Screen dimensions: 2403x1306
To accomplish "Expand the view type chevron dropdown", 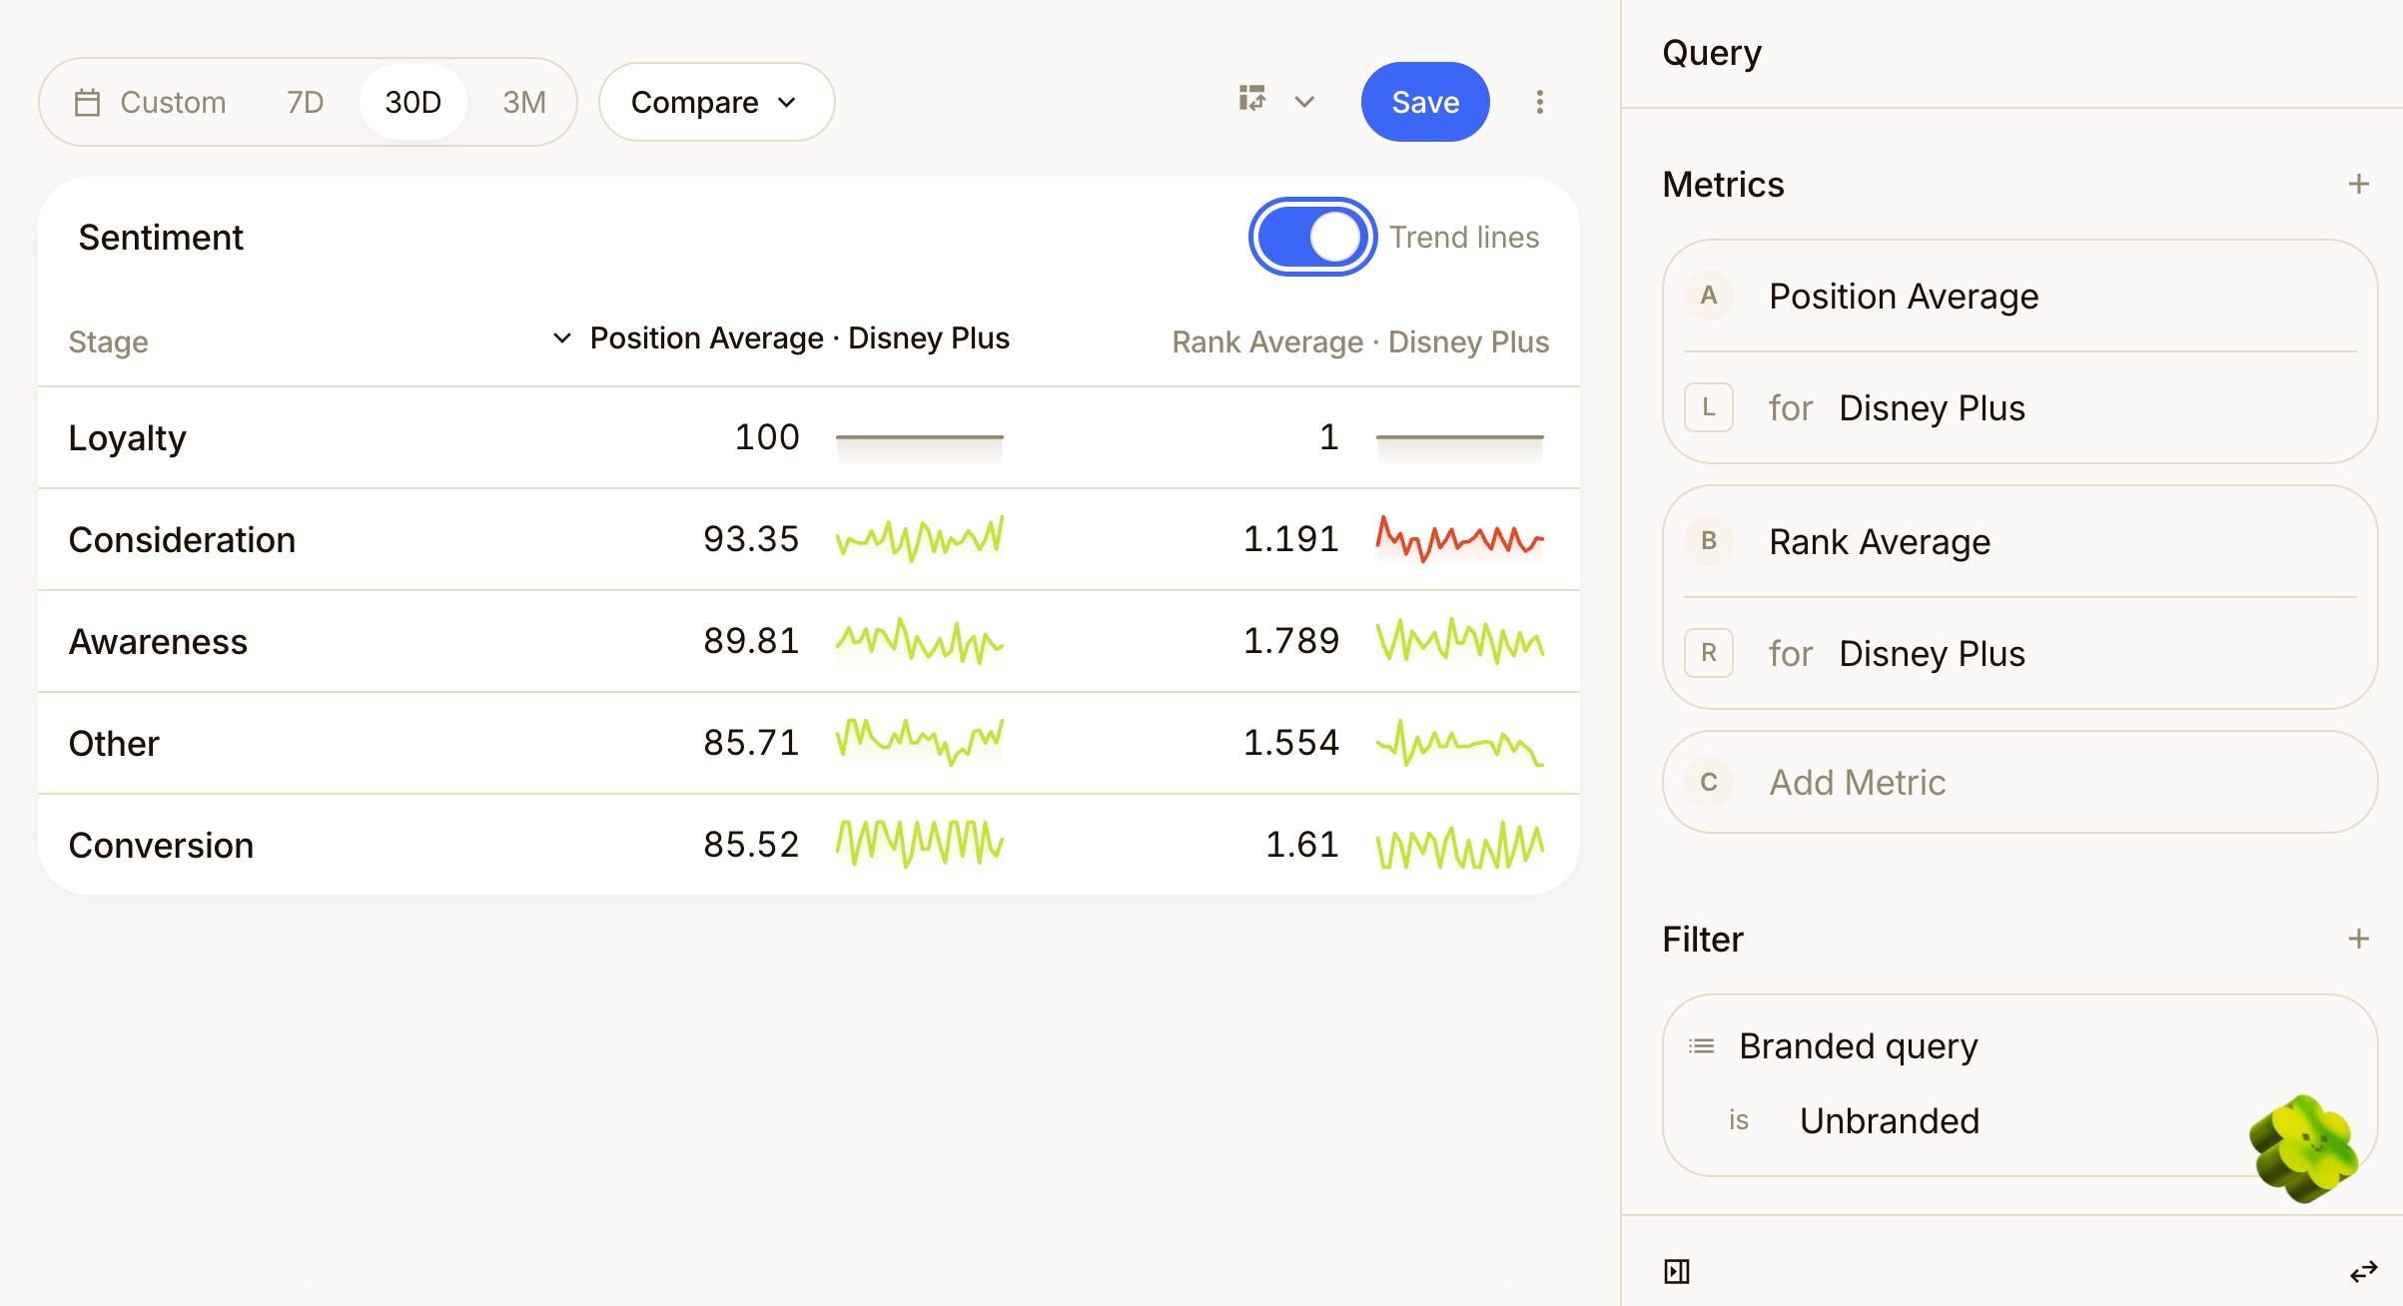I will (1304, 102).
